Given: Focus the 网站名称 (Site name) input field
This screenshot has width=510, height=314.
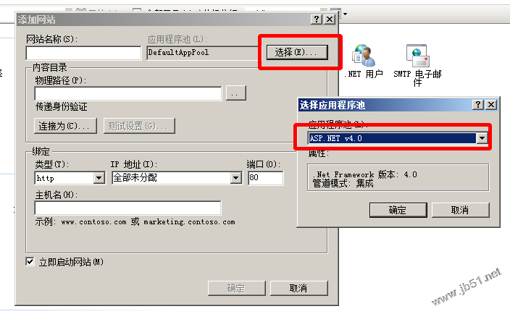Looking at the screenshot, I should (83, 53).
